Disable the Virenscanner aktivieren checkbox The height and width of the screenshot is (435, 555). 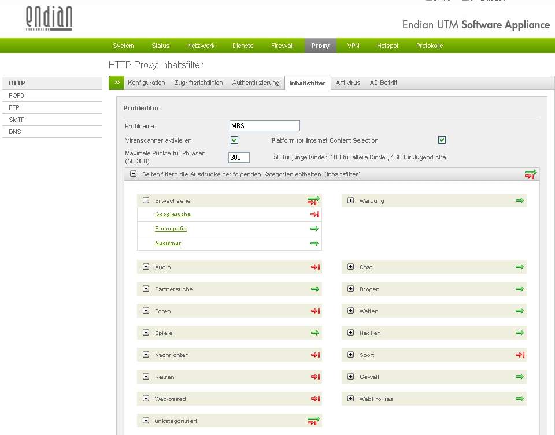coord(235,140)
